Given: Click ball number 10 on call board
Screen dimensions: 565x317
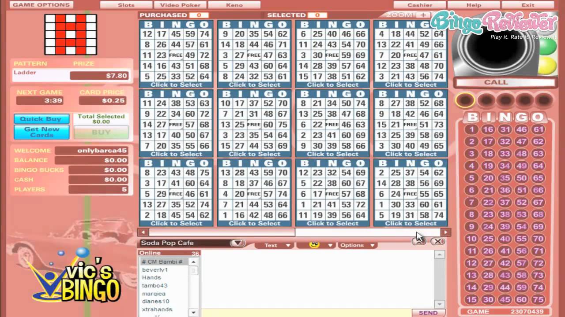Looking at the screenshot, I should click(471, 239).
